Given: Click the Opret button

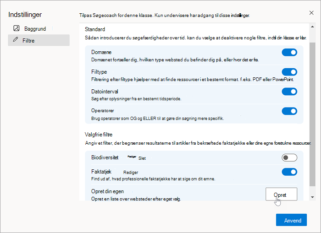Looking at the screenshot, I should tap(281, 194).
